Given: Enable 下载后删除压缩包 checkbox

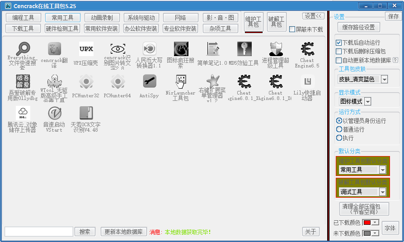Looking at the screenshot, I should (x=339, y=52).
